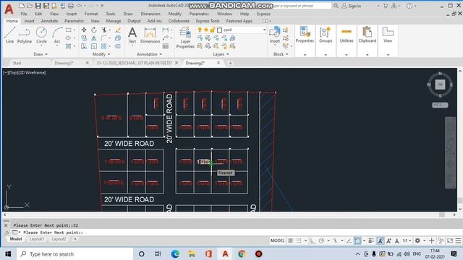Image resolution: width=463 pixels, height=260 pixels.
Task: Switch to the Express Tools ribbon tab
Action: [x=208, y=21]
